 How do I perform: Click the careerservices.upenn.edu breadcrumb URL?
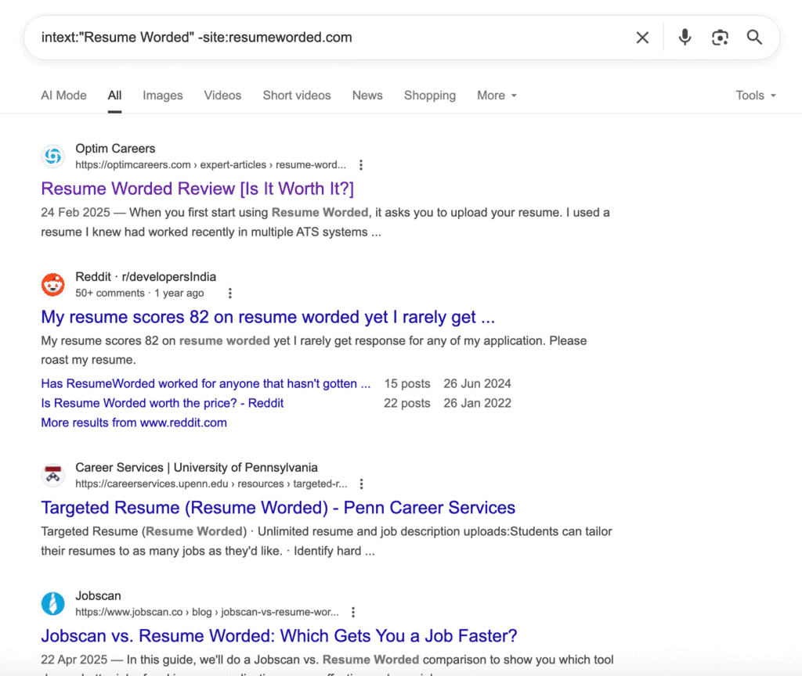coord(211,484)
